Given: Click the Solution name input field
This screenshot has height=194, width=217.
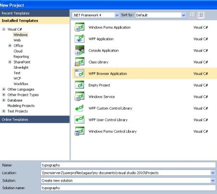Looking at the screenshot, I should pos(128,188).
